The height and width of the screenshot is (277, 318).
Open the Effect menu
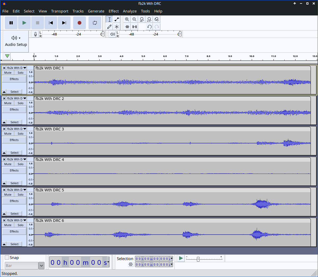[x=114, y=11]
